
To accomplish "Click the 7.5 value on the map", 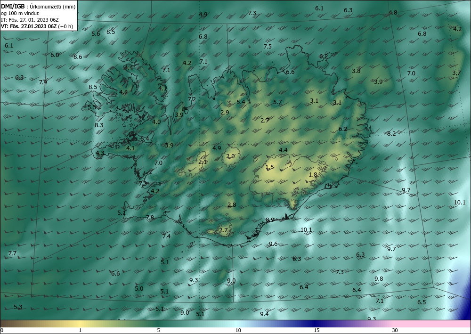I will [x=268, y=47].
